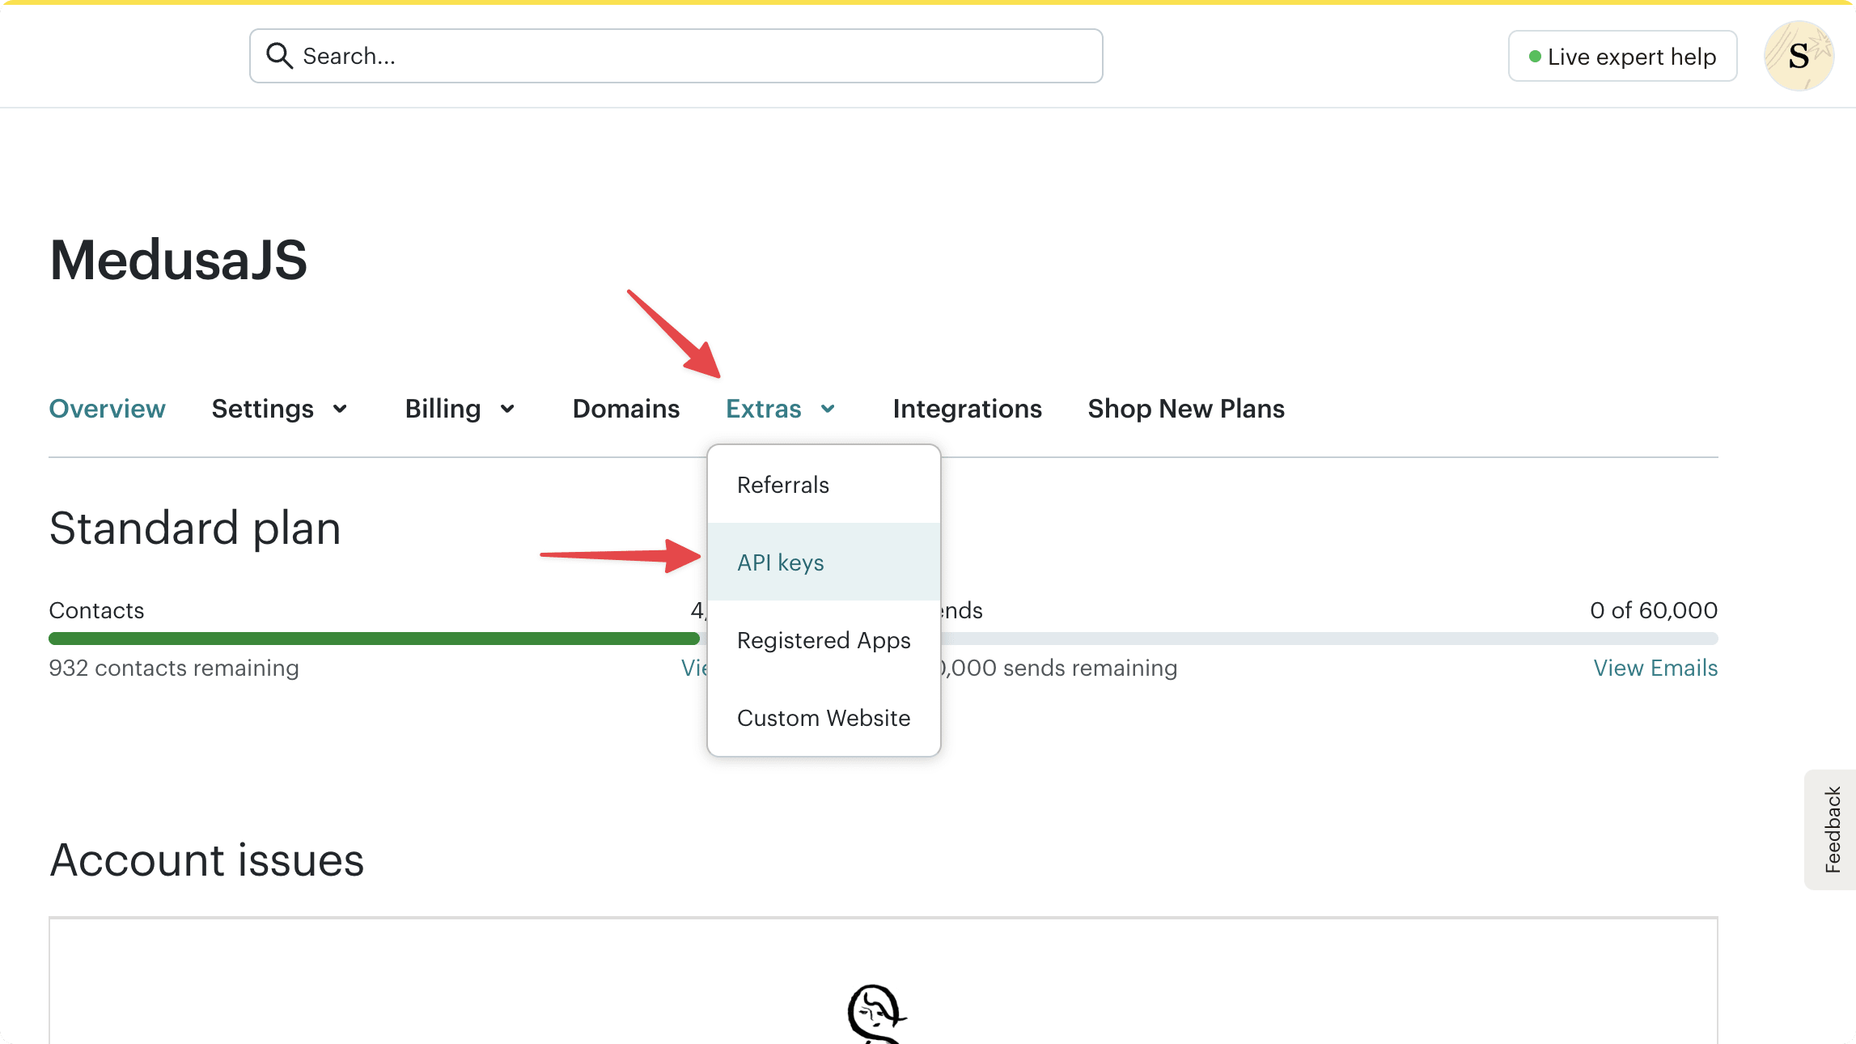
Task: Choose Referrals in the dropdown
Action: click(x=782, y=484)
